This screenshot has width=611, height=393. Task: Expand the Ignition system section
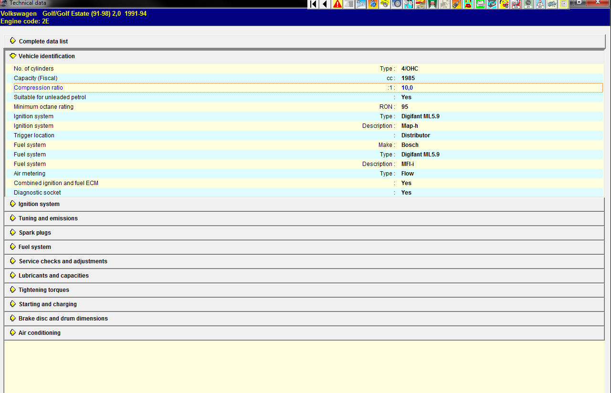click(39, 204)
